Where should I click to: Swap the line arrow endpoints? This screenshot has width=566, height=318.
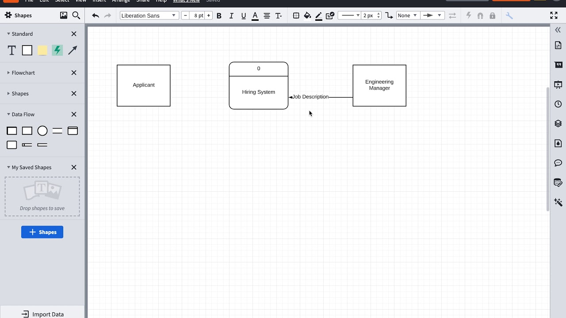[452, 15]
